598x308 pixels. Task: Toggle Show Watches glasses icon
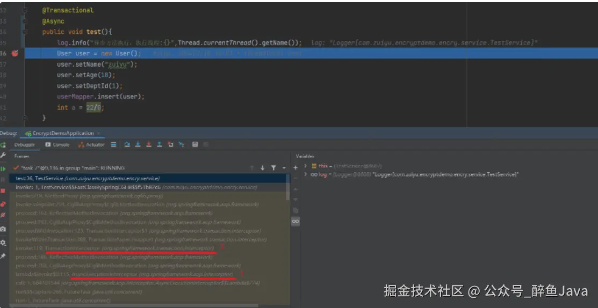(295, 221)
